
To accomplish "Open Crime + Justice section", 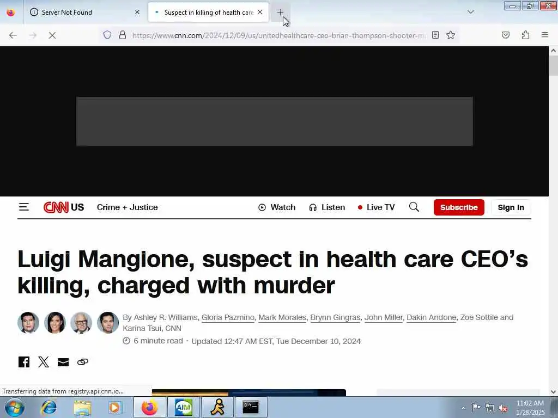I will [128, 207].
